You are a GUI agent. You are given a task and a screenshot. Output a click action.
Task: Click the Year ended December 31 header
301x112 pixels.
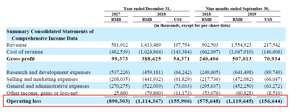[x=147, y=9]
